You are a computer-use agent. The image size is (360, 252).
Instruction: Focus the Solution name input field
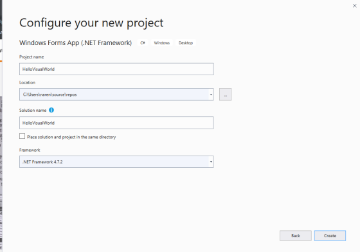click(116, 123)
